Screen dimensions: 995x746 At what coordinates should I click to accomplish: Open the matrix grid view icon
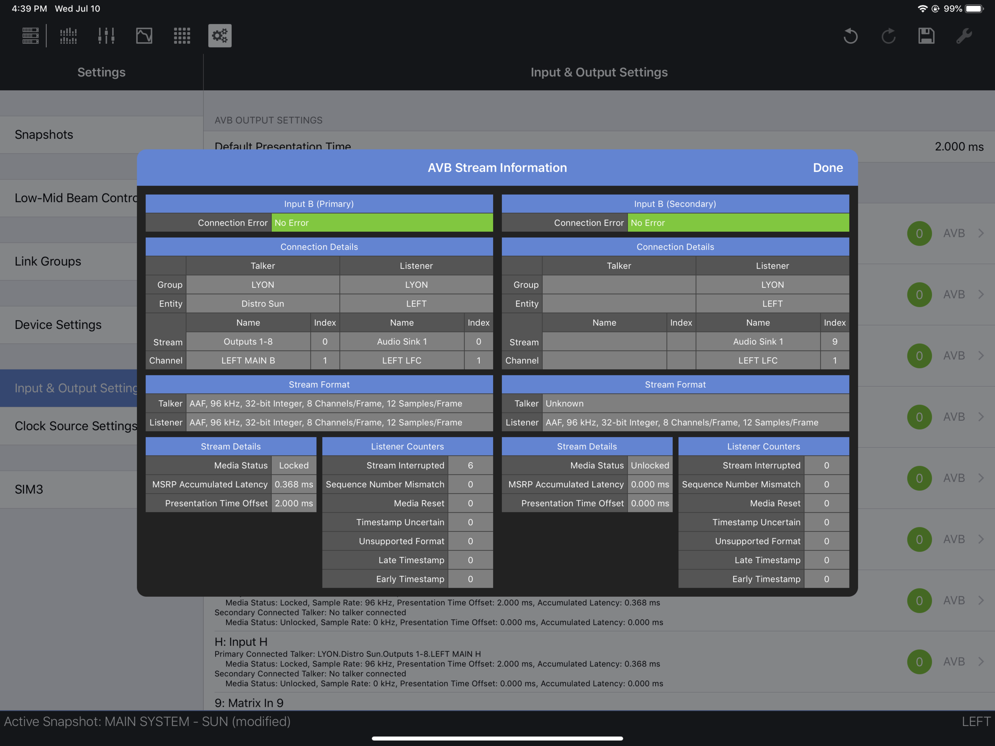(182, 35)
